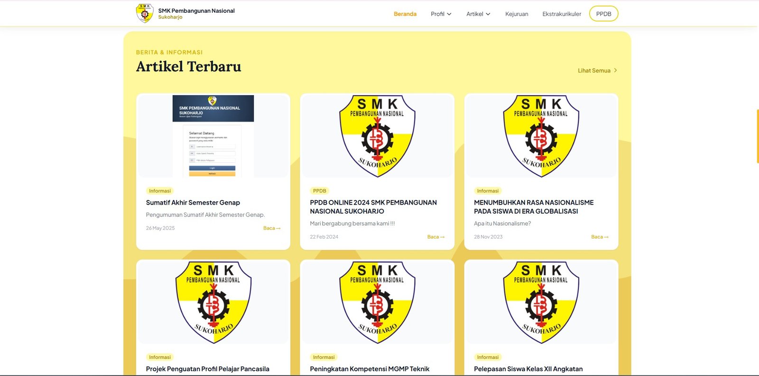
Task: Open the Peningkatan Kompetensi MGMP Teknik thumbnail
Action: coord(377,302)
